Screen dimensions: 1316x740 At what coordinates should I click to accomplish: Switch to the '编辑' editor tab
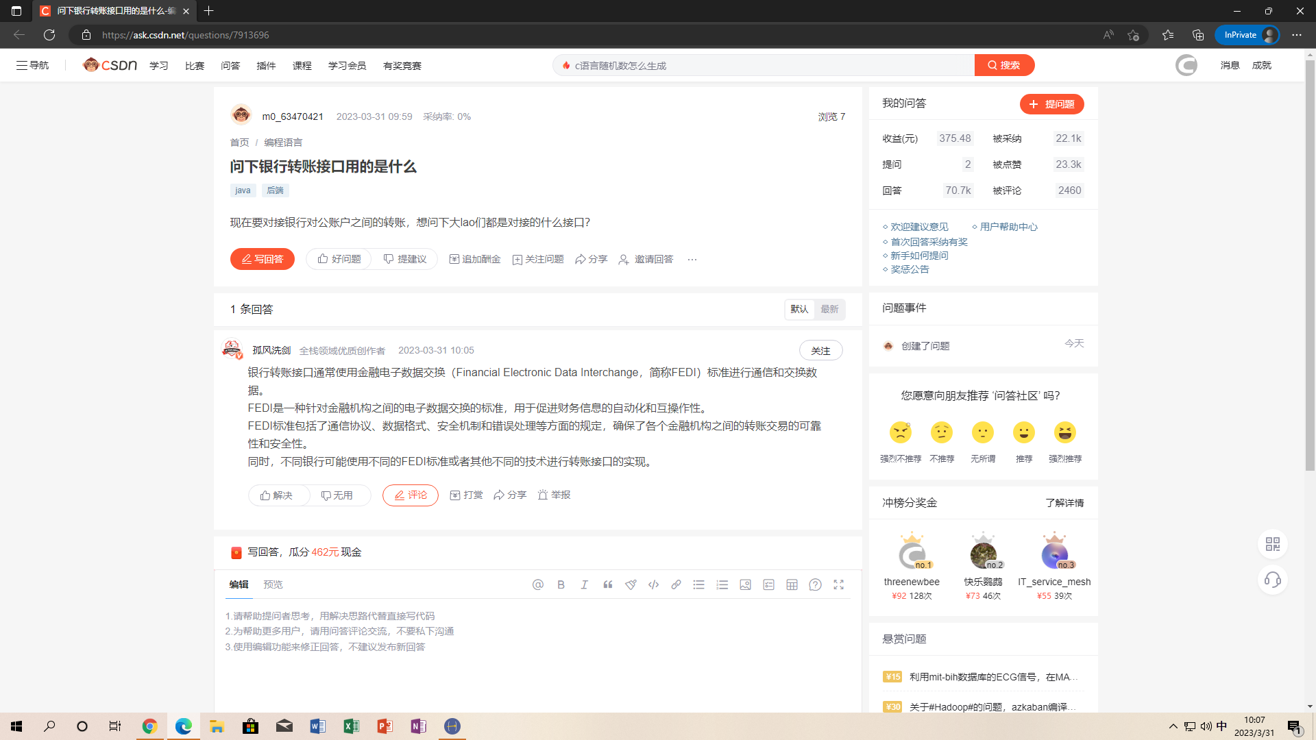tap(239, 584)
